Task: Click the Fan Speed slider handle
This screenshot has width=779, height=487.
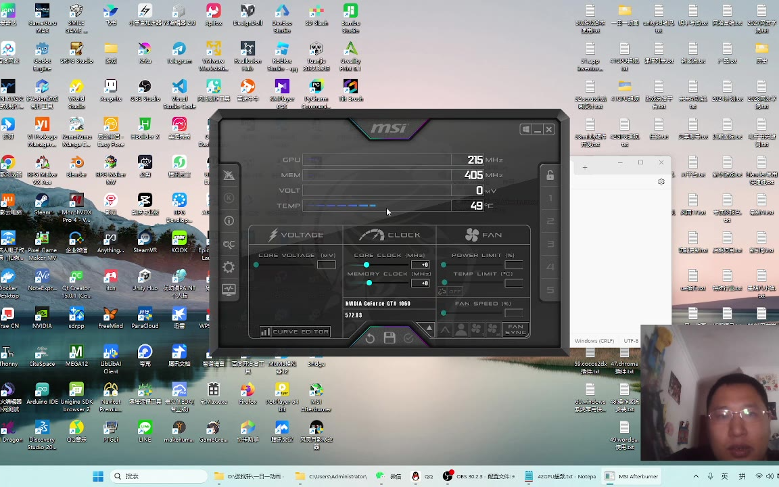Action: (x=444, y=313)
